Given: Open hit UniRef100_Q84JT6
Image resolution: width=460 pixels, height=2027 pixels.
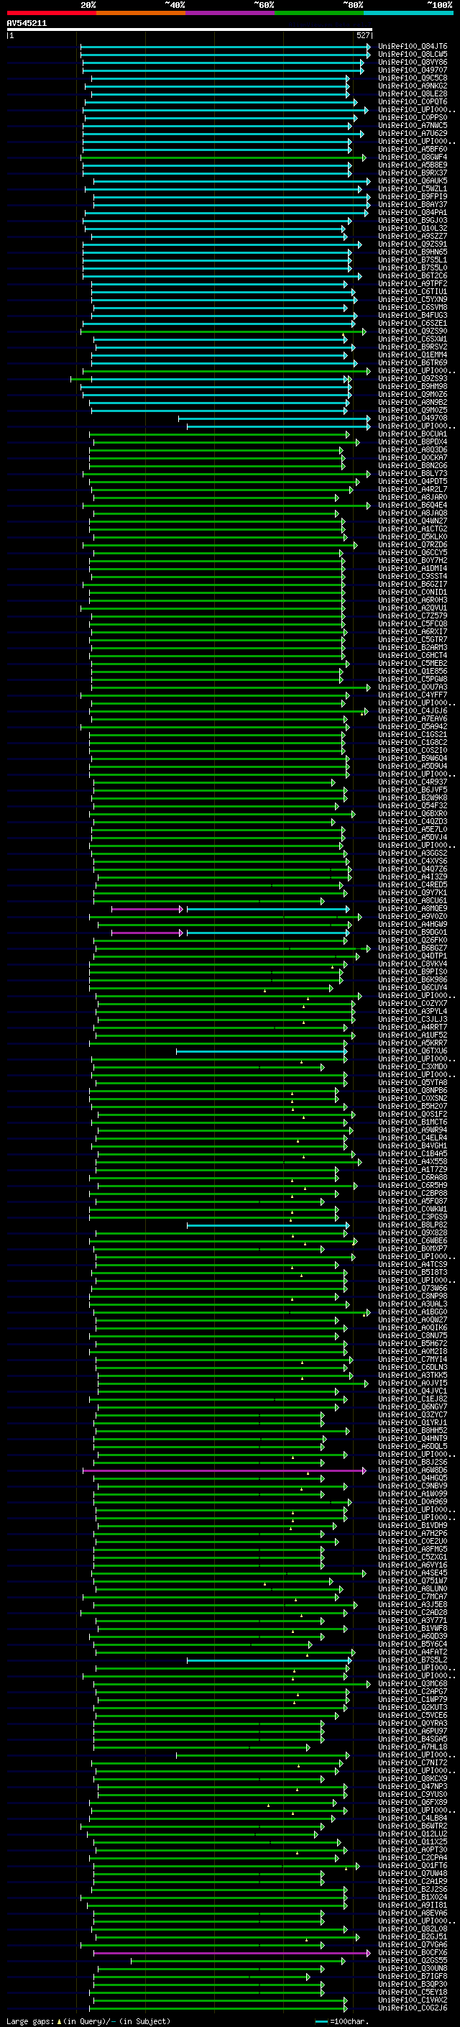Looking at the screenshot, I should (x=413, y=47).
